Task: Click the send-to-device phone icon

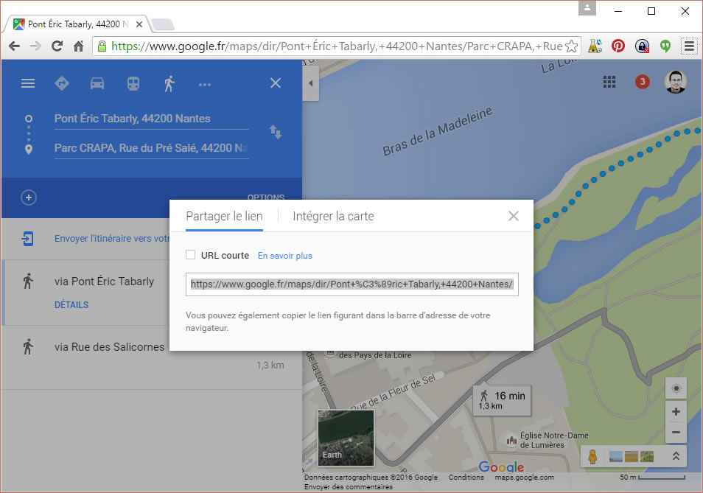Action: 27,239
